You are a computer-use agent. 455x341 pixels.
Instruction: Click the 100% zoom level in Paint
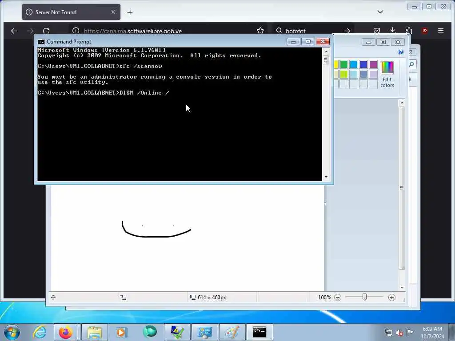(324, 297)
